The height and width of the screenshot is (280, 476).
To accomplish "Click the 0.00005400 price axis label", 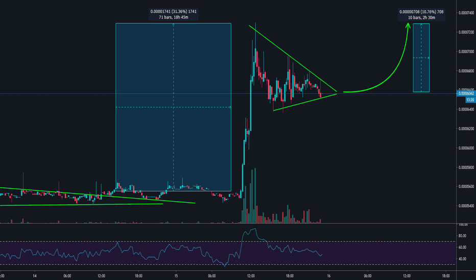I will tap(466, 206).
